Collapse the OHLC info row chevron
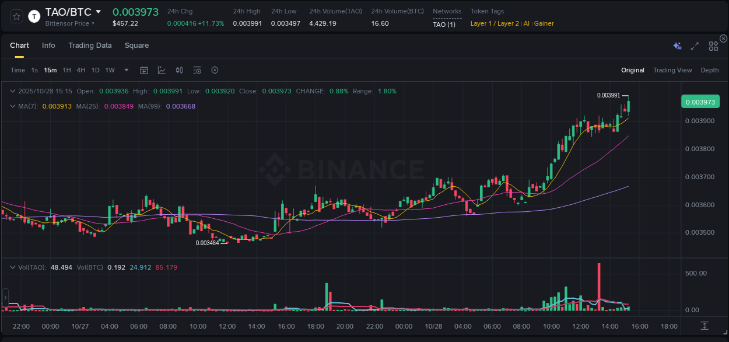The height and width of the screenshot is (342, 729). pos(12,91)
